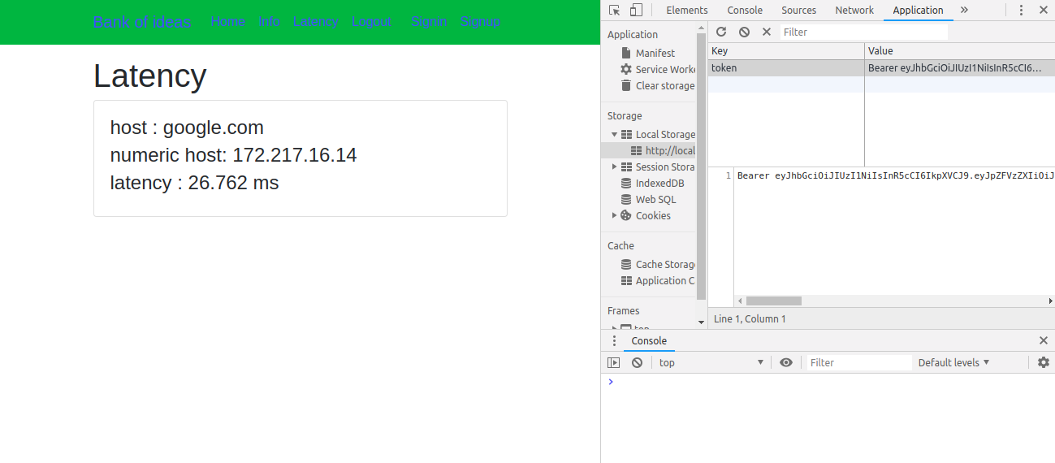Viewport: 1055px width, 463px height.
Task: Toggle the device toolbar icon
Action: 636,10
